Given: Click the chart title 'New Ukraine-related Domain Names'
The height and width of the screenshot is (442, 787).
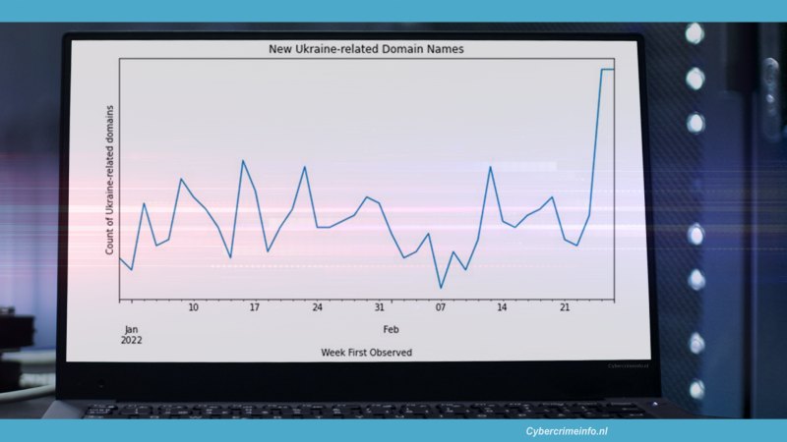Looking at the screenshot, I should pos(366,49).
